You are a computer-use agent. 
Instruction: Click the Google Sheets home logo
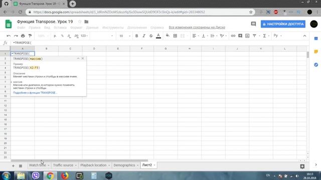point(9,24)
